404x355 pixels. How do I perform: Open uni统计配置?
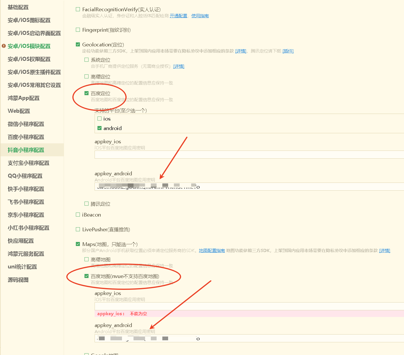click(x=22, y=267)
